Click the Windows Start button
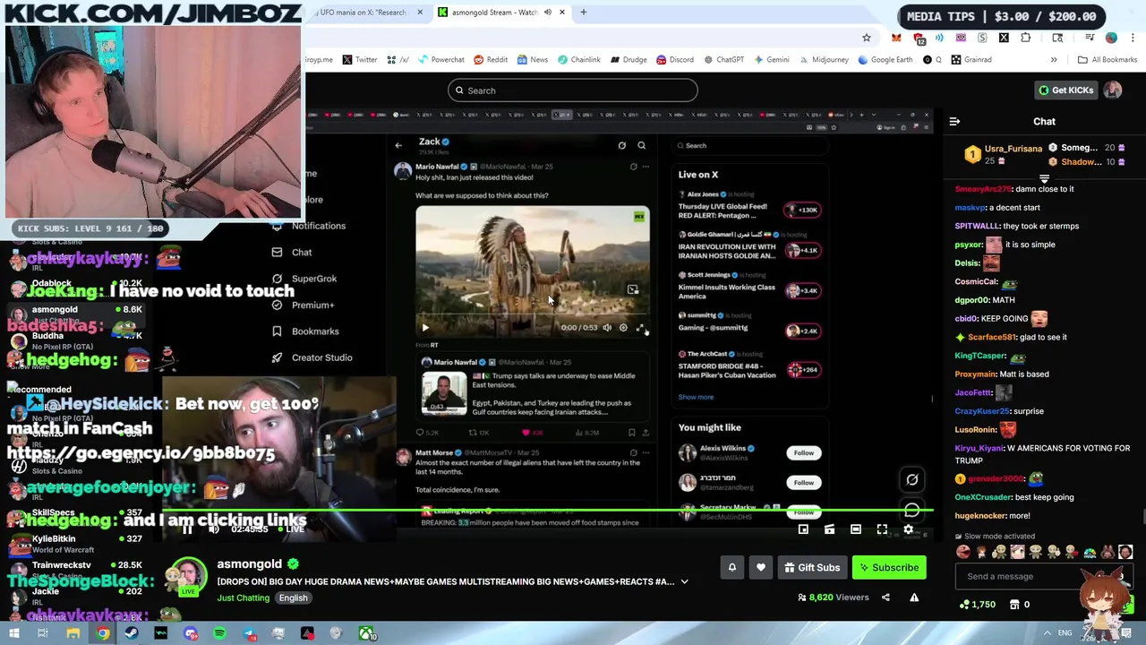The width and height of the screenshot is (1146, 645). (13, 634)
